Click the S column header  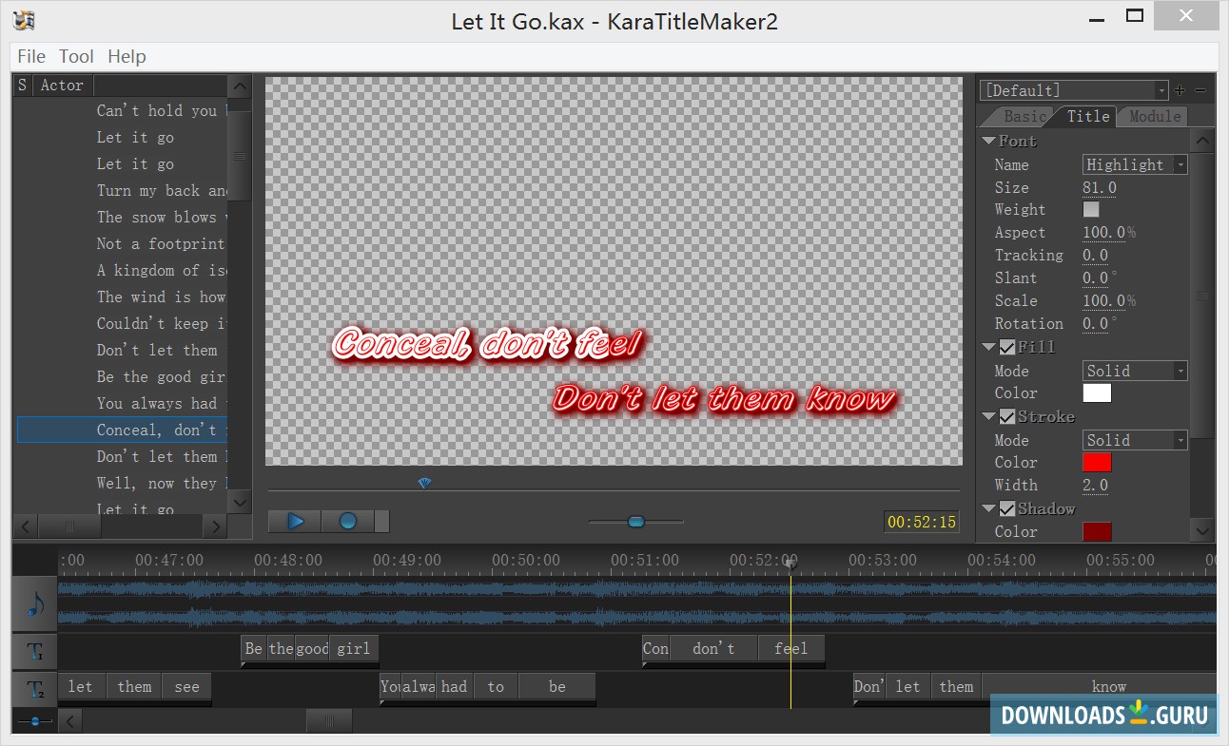23,86
